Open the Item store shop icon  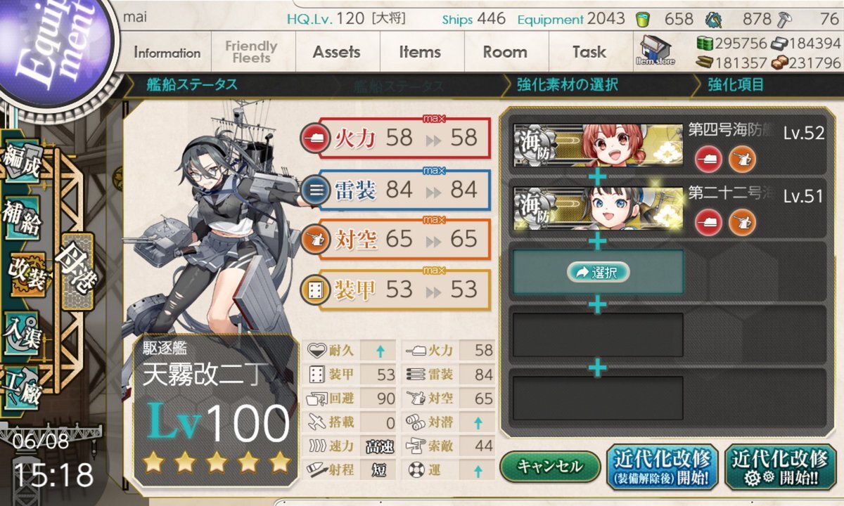point(655,51)
